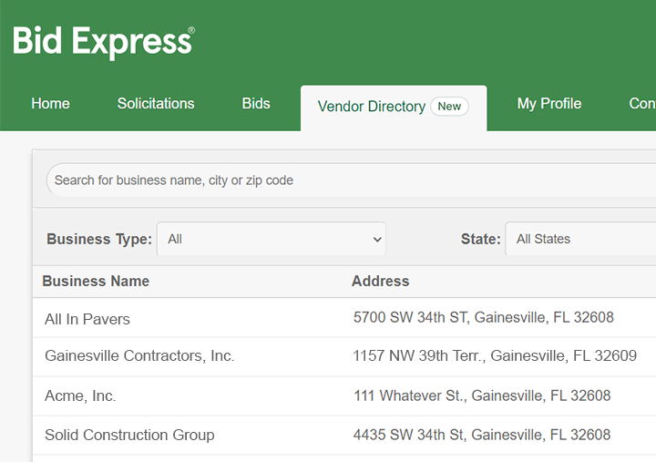Expand the Business Type dropdown
Screen dimensions: 656x462
[x=272, y=239]
